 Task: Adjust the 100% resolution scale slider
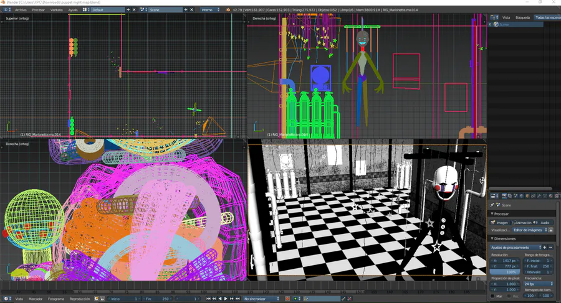tap(505, 272)
